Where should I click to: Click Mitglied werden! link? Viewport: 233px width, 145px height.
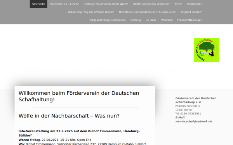click(x=191, y=12)
